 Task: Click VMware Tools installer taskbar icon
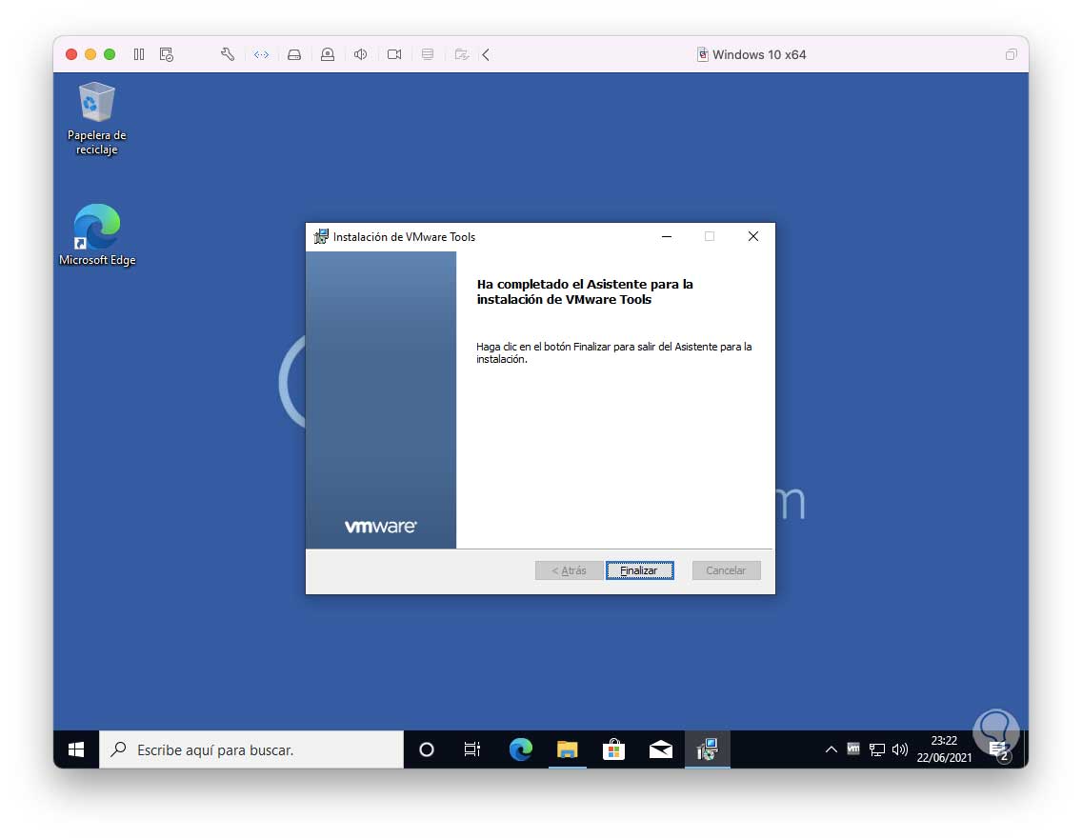click(x=708, y=749)
